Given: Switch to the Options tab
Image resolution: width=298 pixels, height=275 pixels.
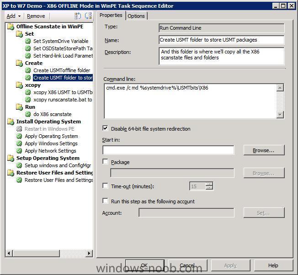Looking at the screenshot, I should click(x=136, y=16).
